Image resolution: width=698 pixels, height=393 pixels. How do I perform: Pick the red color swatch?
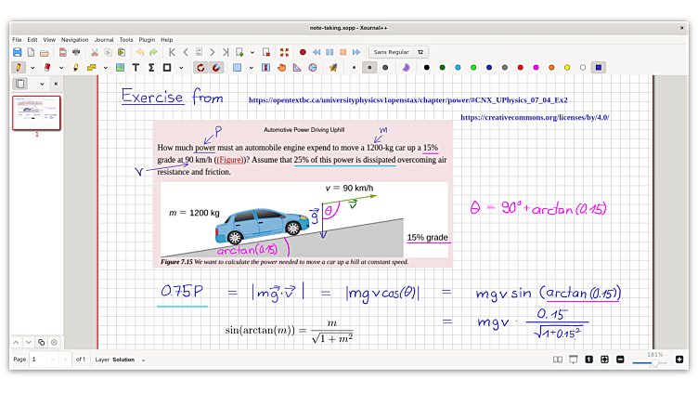[520, 67]
